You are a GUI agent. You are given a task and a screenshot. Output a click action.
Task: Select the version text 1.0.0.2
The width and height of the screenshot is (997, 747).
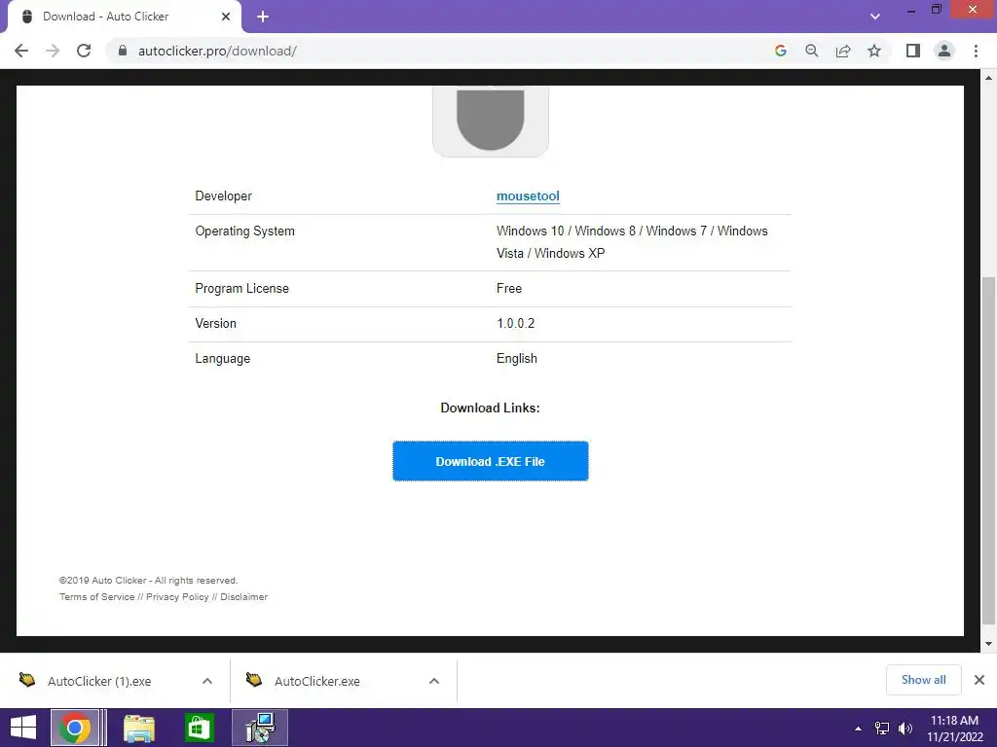(x=516, y=323)
